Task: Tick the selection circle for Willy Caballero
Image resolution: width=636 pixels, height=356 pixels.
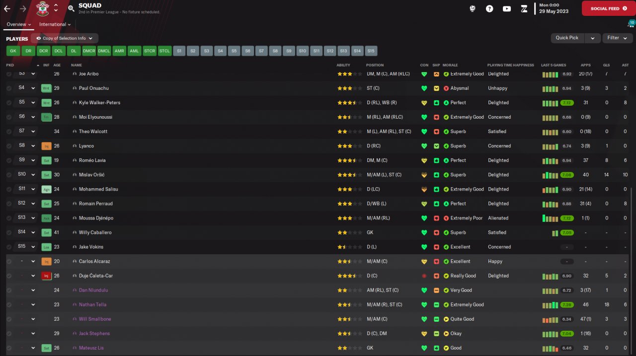Action: click(9, 232)
